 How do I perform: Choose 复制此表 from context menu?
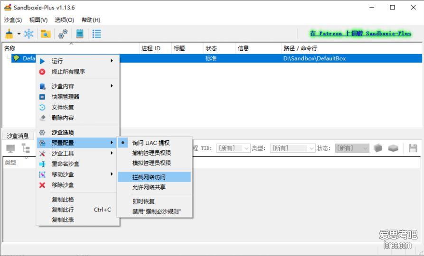63,220
